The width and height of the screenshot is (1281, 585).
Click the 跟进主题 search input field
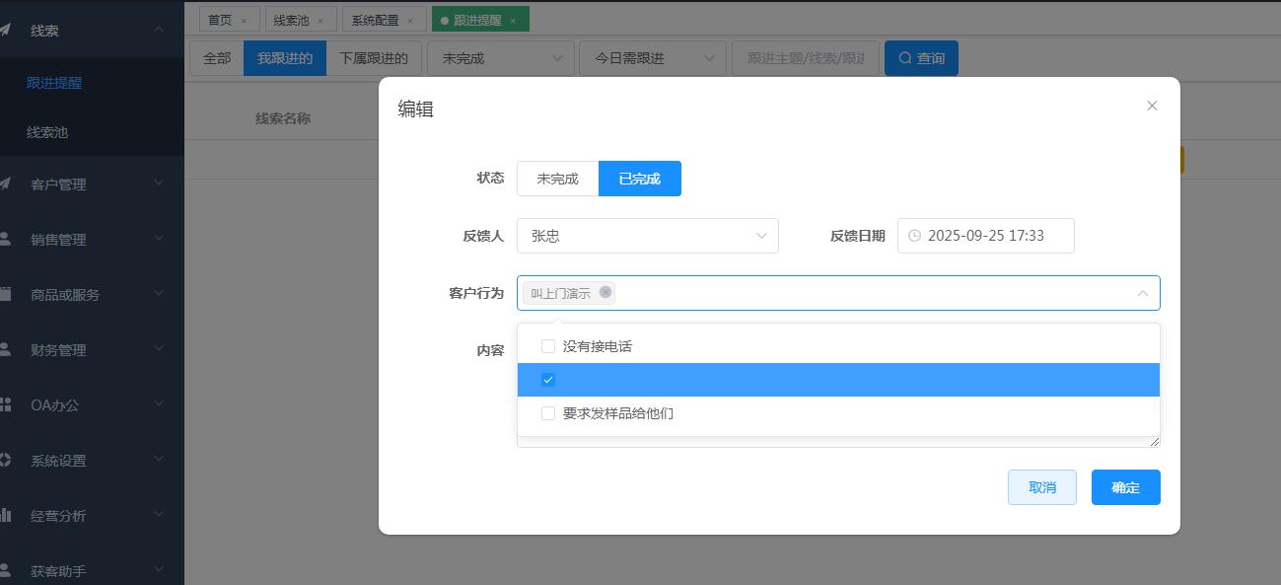(x=805, y=58)
